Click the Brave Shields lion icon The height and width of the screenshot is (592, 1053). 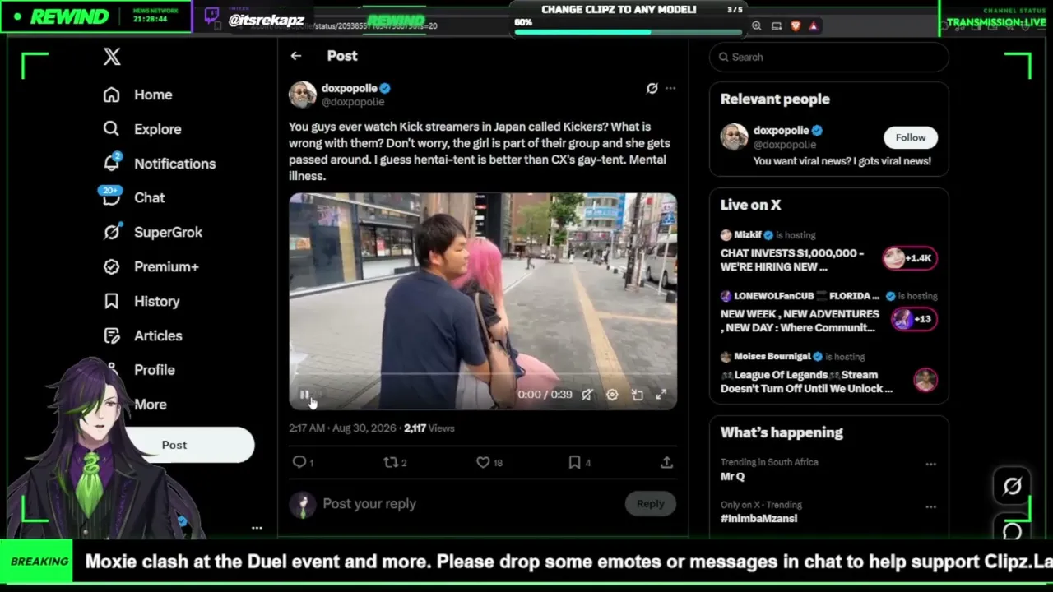click(x=796, y=26)
